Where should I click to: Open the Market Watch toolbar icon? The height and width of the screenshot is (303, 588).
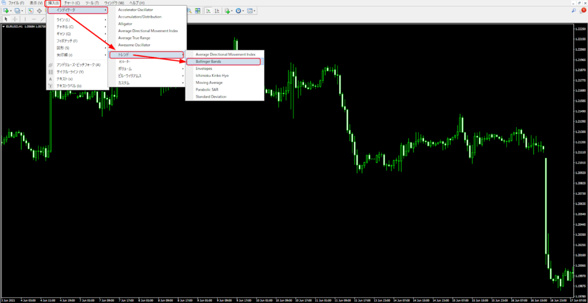[x=30, y=10]
